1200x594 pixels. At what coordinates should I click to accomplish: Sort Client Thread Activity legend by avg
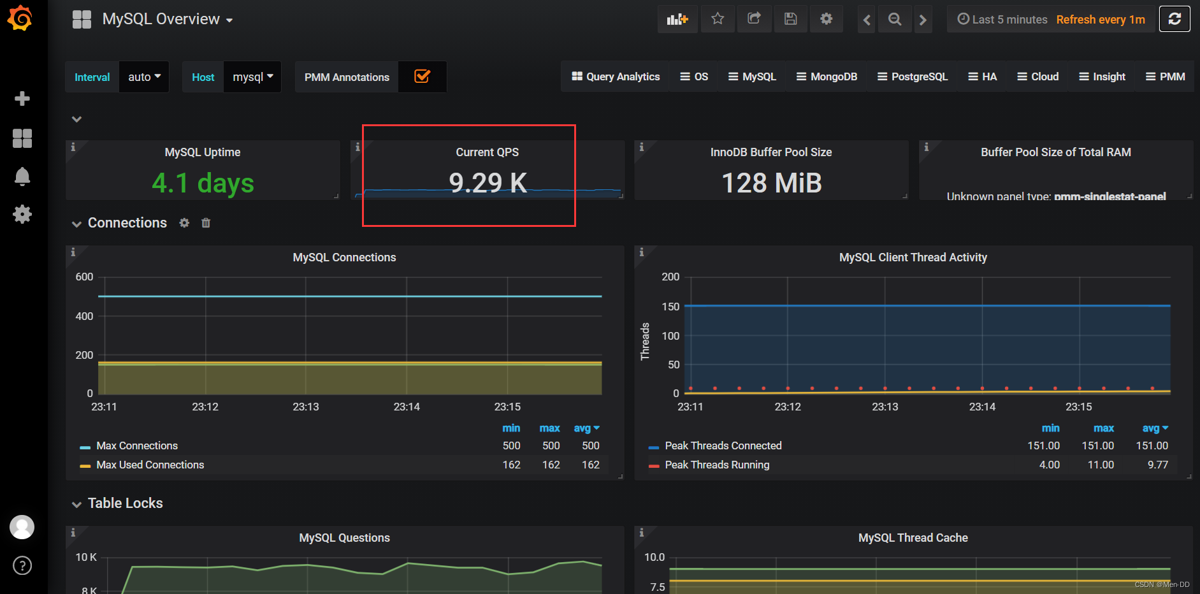(1155, 428)
